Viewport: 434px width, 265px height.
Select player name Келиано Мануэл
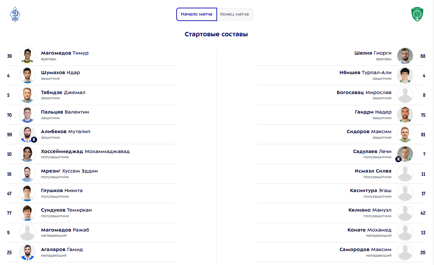(x=371, y=210)
